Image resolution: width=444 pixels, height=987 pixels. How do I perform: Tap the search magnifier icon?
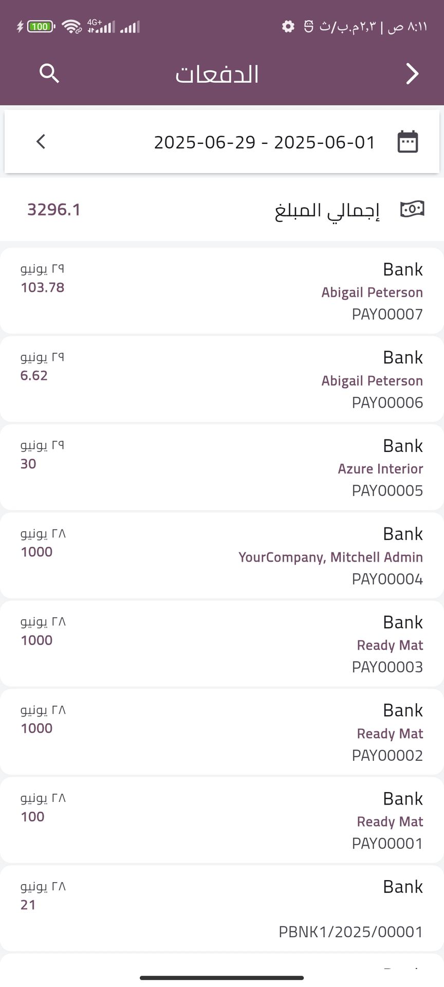click(49, 74)
